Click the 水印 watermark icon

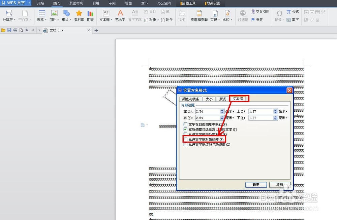pos(227,13)
